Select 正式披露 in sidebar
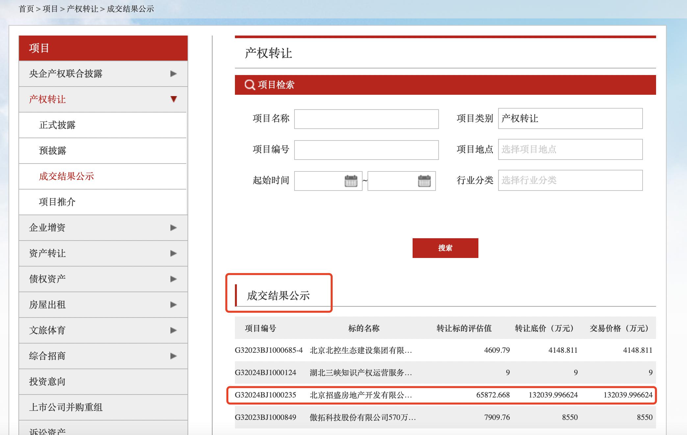This screenshot has width=687, height=435. (57, 125)
